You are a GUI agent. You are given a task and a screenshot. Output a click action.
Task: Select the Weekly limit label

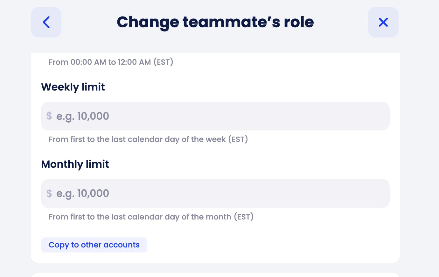pos(73,87)
